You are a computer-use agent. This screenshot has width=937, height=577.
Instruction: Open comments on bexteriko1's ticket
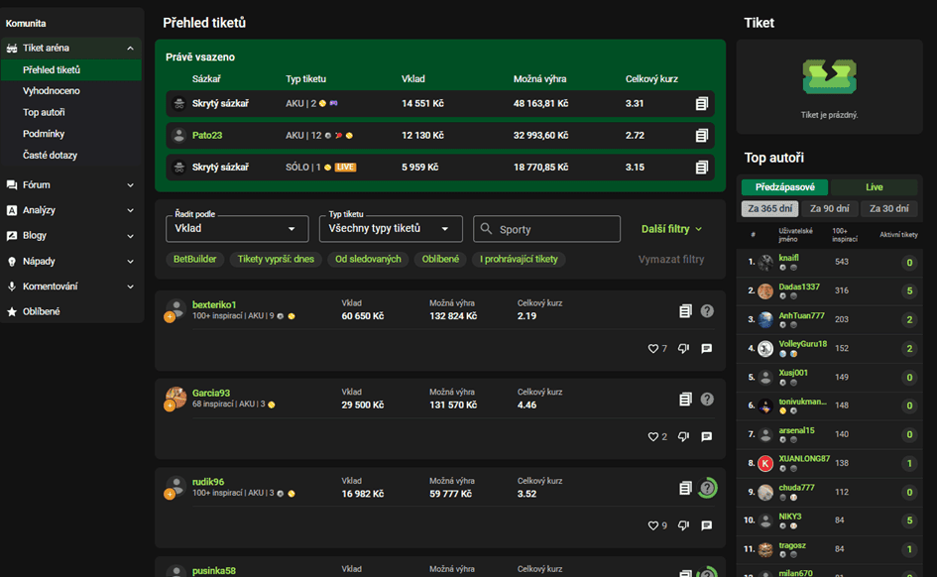[706, 349]
